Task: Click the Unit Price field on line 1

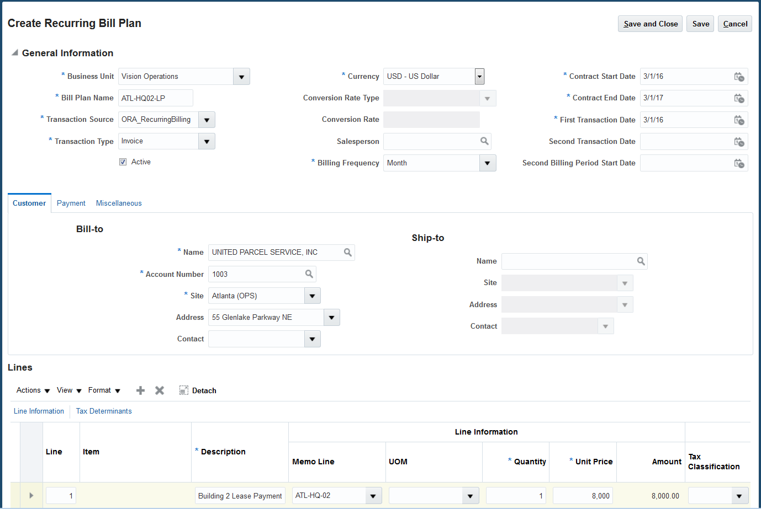Action: [x=583, y=495]
